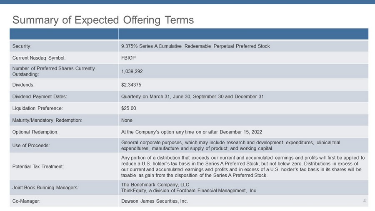Image resolution: width=375 pixels, height=211 pixels.
Task: Click the 1,039,292 shares outstanding value
Action: coord(132,71)
